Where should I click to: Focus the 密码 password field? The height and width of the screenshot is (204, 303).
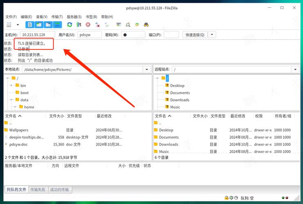(133, 35)
